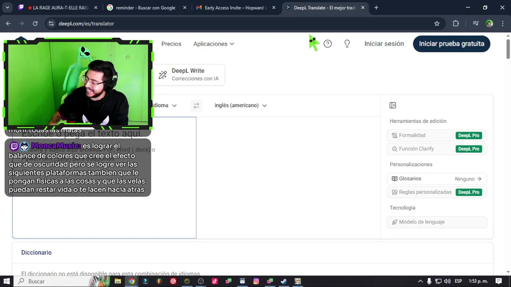Open the media controls icon in Chrome toolbar
511x287 pixels.
pos(475,24)
